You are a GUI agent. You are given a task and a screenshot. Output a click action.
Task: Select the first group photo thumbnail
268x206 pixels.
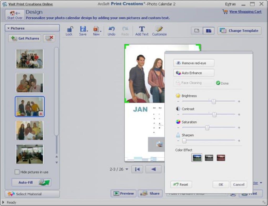(30, 59)
